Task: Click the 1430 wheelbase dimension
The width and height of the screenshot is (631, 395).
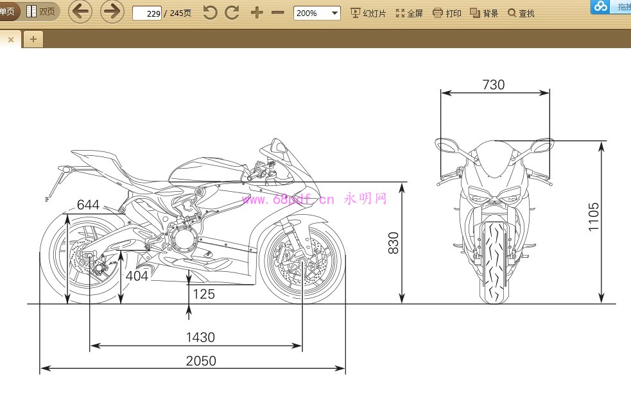Action: [x=200, y=337]
